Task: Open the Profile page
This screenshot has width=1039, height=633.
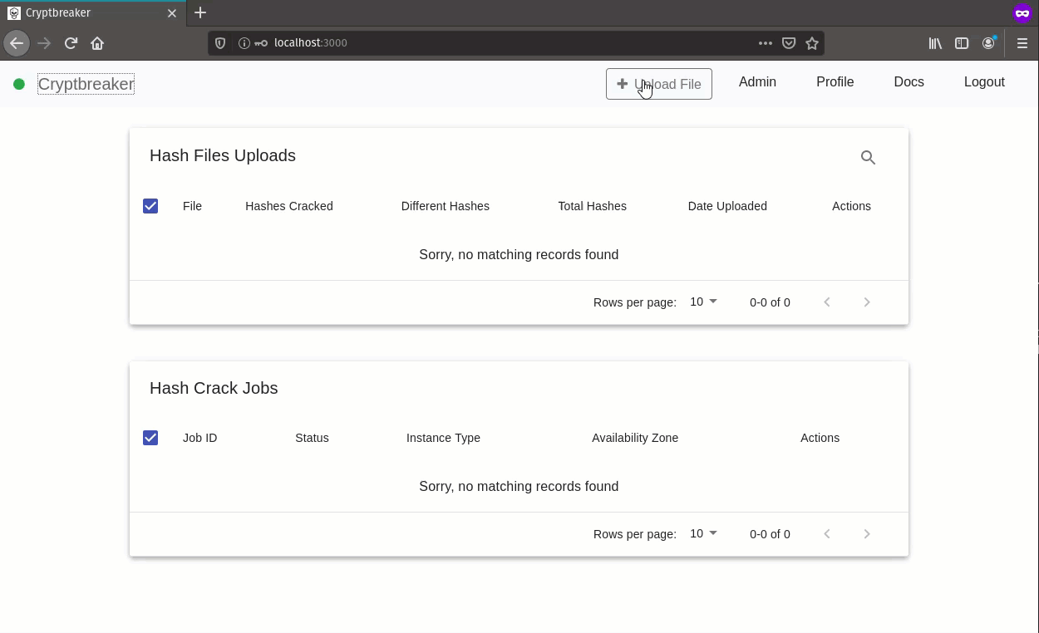Action: [x=835, y=82]
